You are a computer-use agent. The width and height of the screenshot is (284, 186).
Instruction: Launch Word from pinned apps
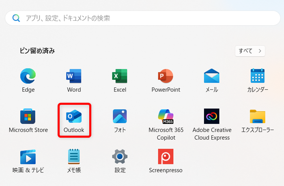pyautogui.click(x=74, y=76)
